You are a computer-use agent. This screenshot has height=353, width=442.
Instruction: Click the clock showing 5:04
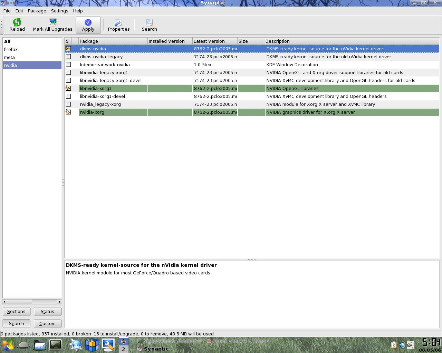pyautogui.click(x=432, y=342)
